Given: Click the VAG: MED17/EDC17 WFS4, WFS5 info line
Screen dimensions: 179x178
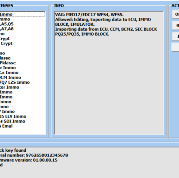Looking at the screenshot, I should pos(89,15).
